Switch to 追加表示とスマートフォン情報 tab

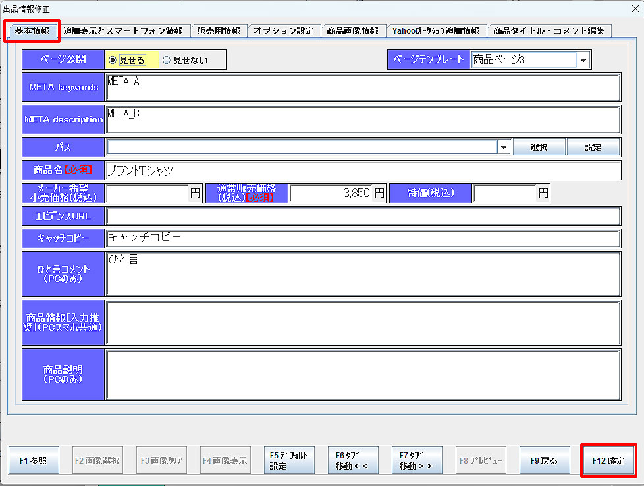tap(123, 31)
